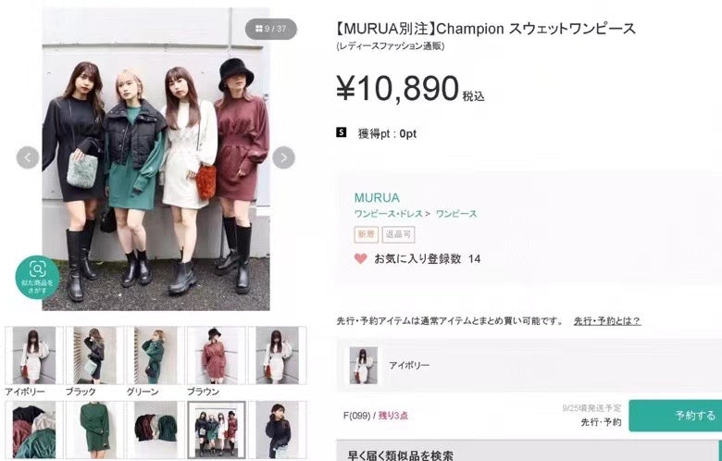Screen dimensions: 722x461
Task: Click the highlighted four-models group thumbnail
Action: tap(216, 430)
